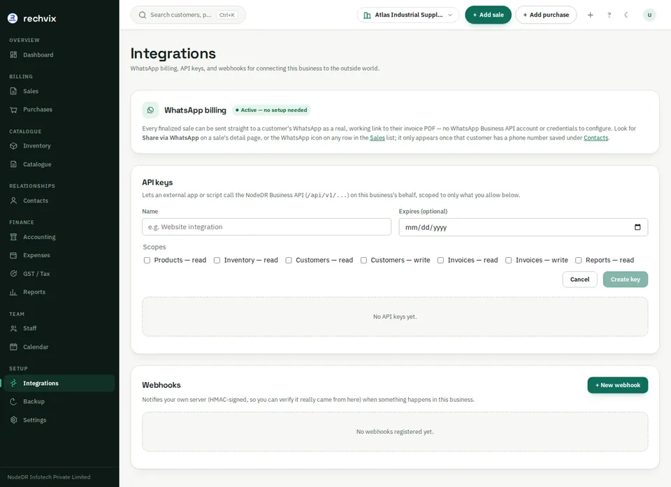This screenshot has width=671, height=487.
Task: Open Dashboard via its grid icon
Action: click(14, 54)
